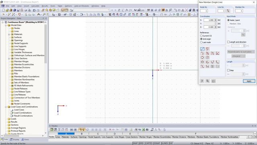This screenshot has width=257, height=145.
Task: Click the Excel export icon in table toolbar
Action: pos(143,130)
